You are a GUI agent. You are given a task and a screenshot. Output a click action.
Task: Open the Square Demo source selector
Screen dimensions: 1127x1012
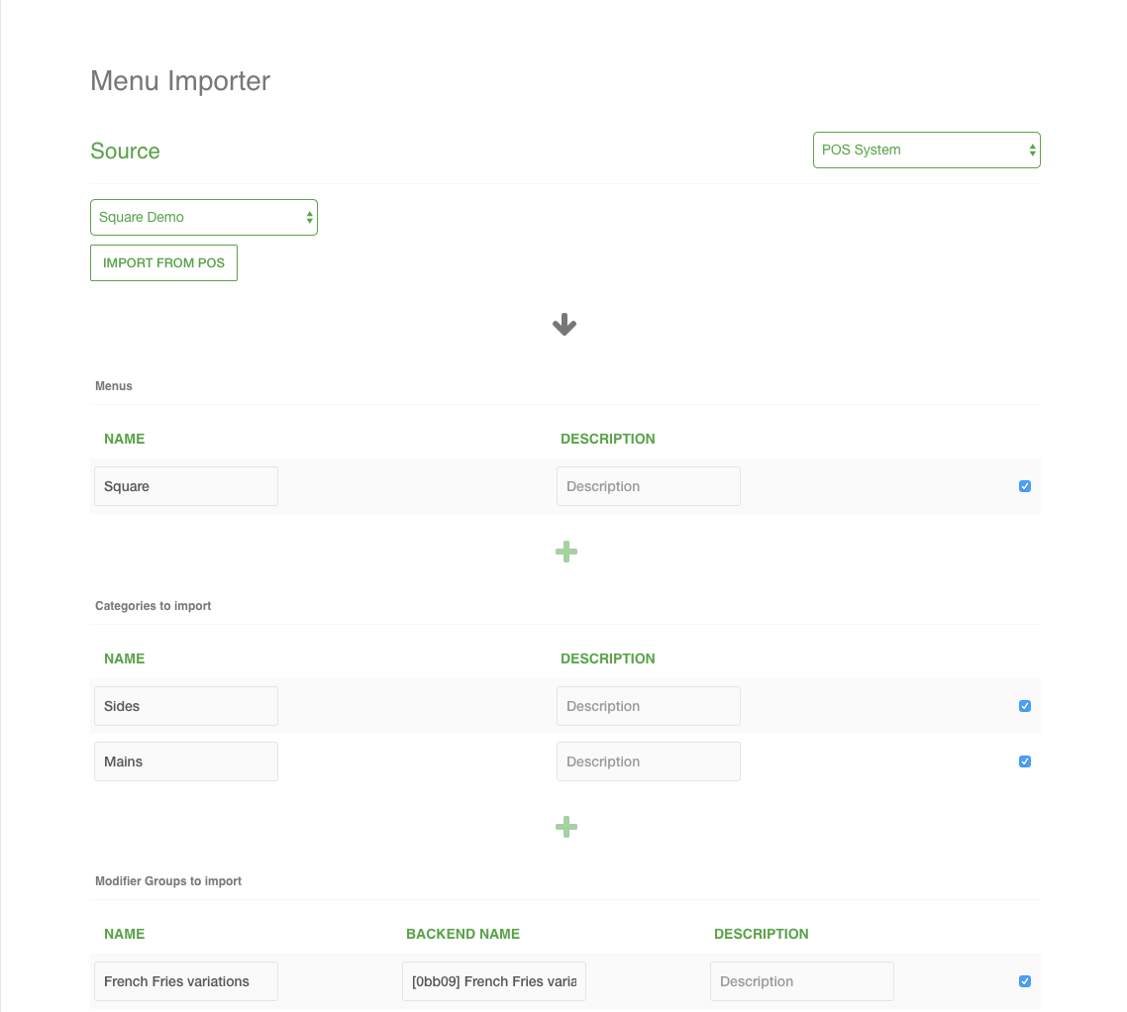point(203,217)
